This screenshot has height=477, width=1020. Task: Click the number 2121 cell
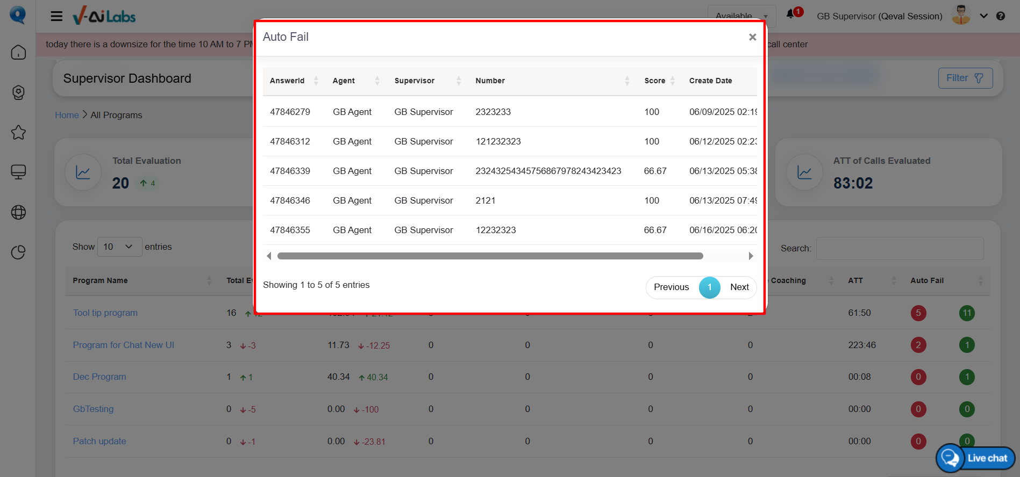click(486, 200)
